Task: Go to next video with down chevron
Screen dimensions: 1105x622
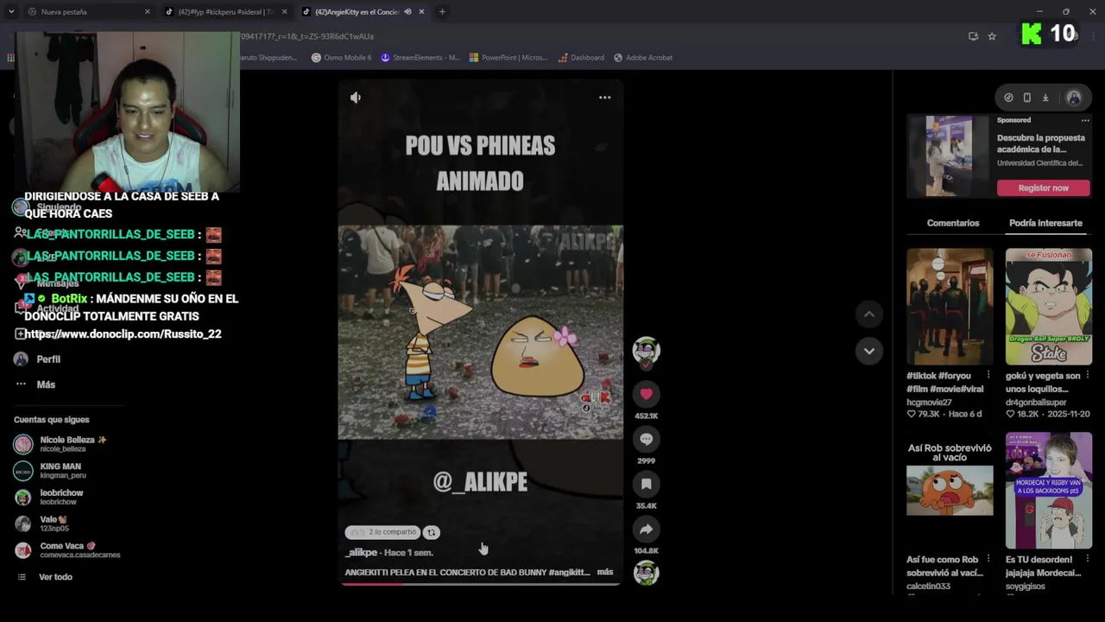Action: click(x=868, y=351)
